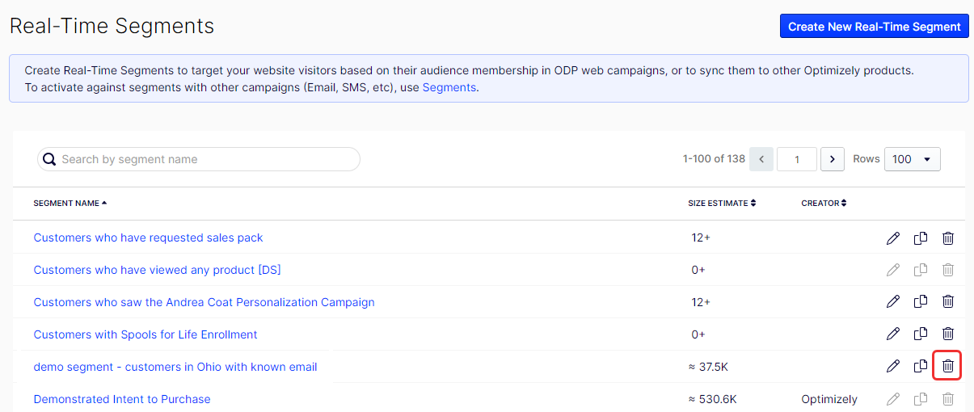
Task: Go to previous page of segments
Action: coord(761,159)
